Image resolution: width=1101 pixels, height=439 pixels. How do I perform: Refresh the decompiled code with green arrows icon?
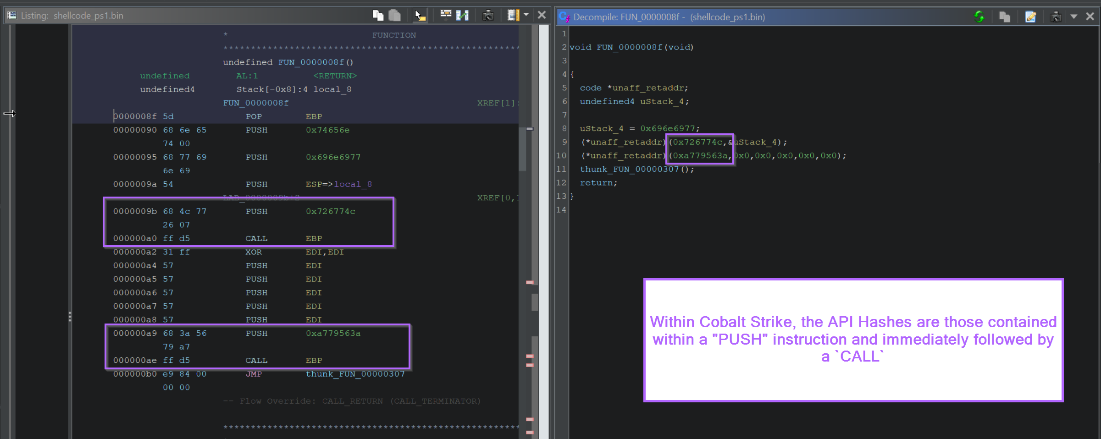pyautogui.click(x=980, y=16)
